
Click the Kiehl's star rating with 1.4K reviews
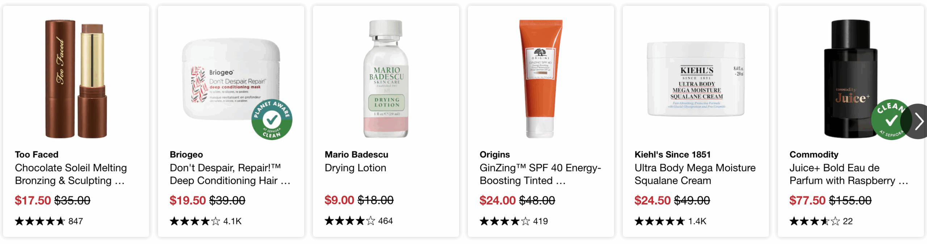pos(670,221)
